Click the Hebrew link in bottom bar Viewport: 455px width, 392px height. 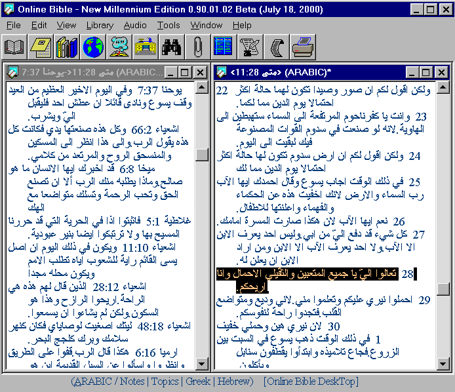click(233, 381)
